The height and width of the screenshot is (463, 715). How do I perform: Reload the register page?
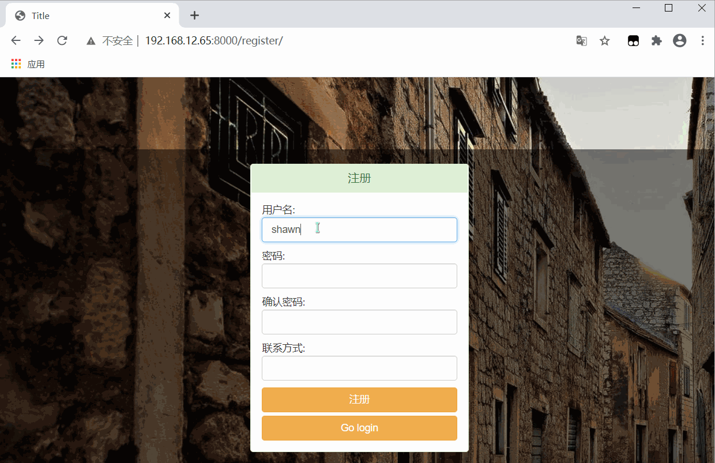coord(62,40)
